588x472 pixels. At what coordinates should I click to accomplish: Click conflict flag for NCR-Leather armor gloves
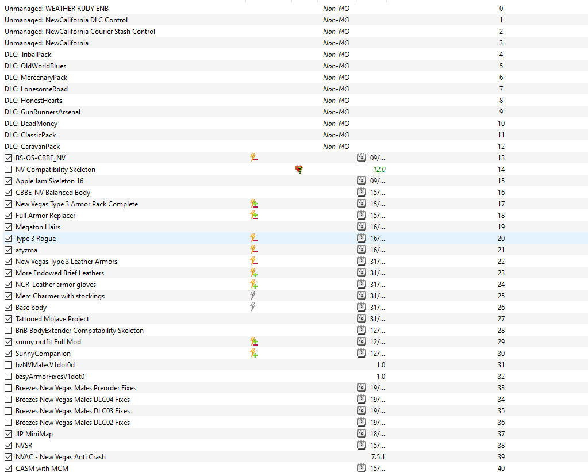point(253,284)
